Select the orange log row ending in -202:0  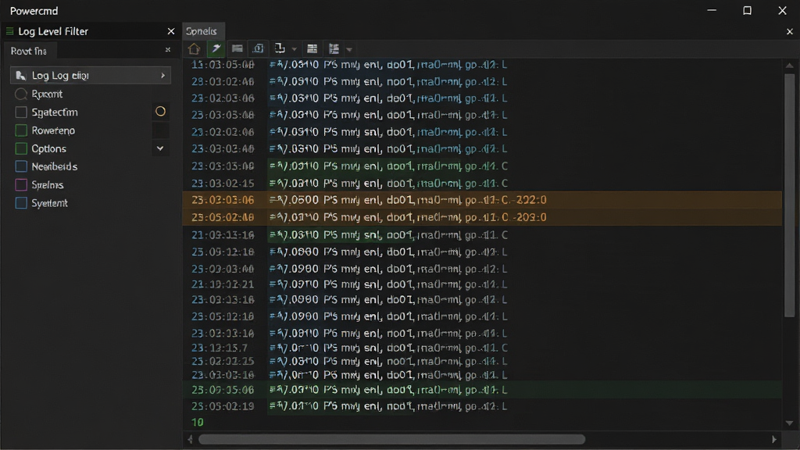point(482,200)
